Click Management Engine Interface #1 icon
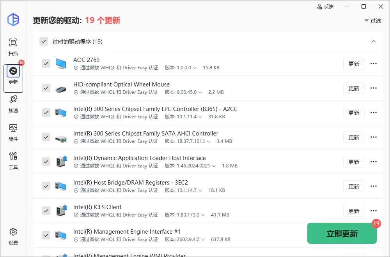The height and width of the screenshot is (257, 390). tap(61, 236)
